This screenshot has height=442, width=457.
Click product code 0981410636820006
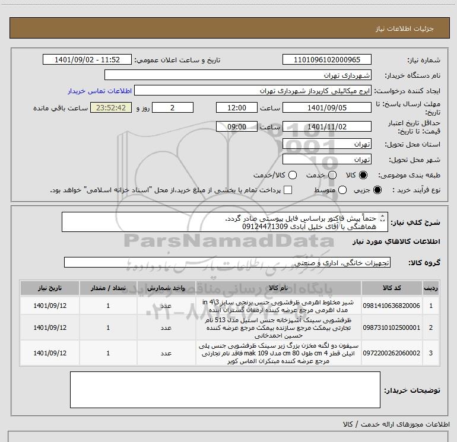tap(392, 306)
